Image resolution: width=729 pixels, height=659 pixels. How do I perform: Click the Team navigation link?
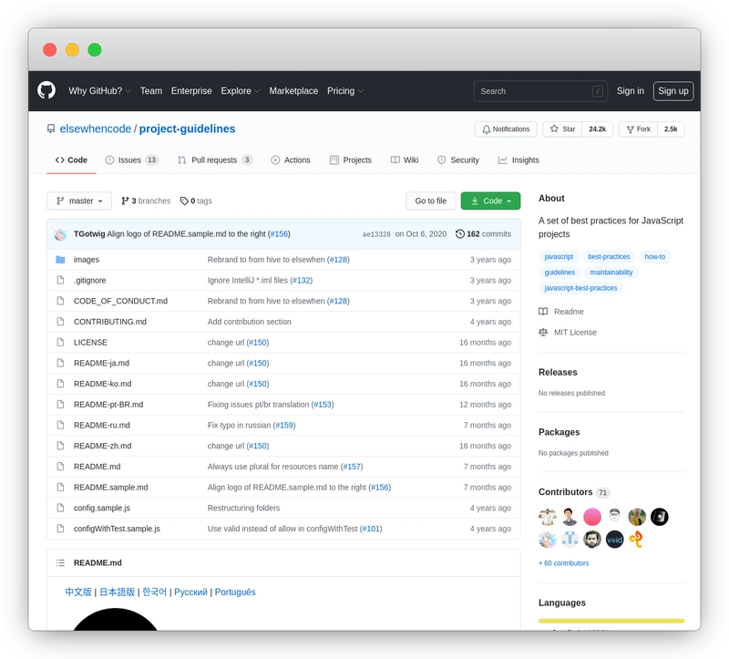coord(151,90)
